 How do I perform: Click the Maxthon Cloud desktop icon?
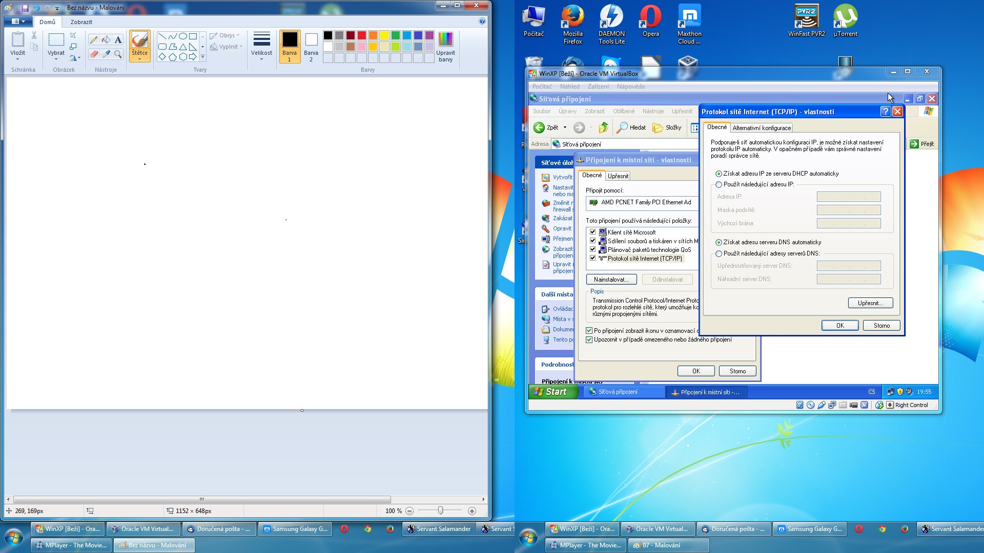pos(689,24)
